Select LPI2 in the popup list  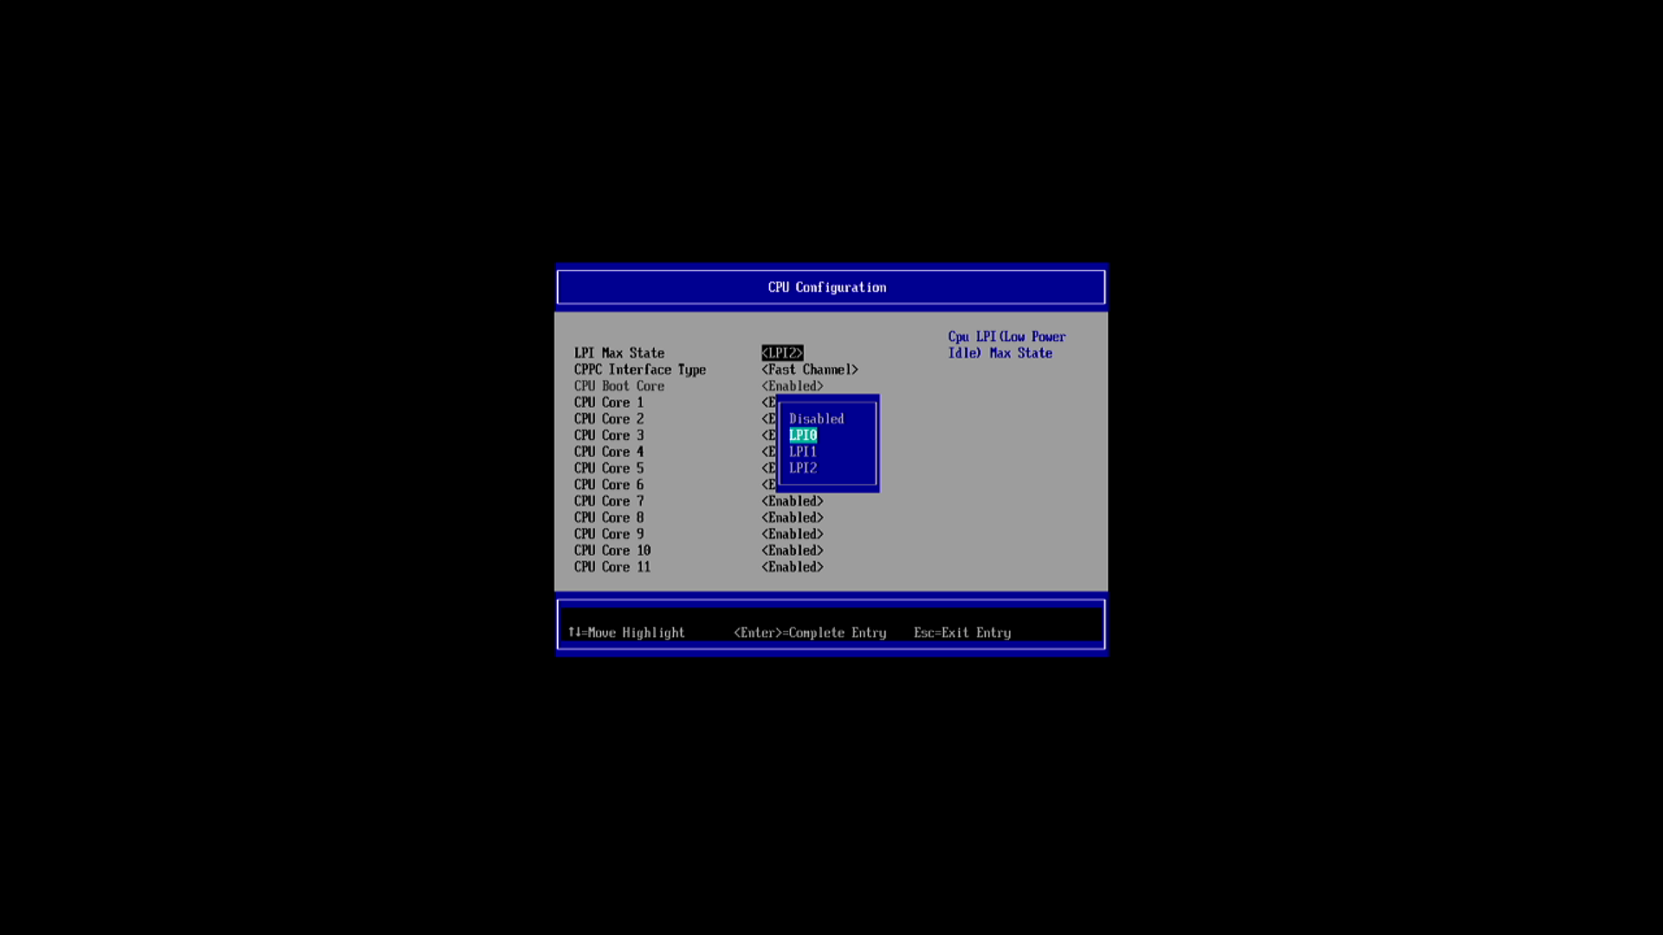coord(803,468)
